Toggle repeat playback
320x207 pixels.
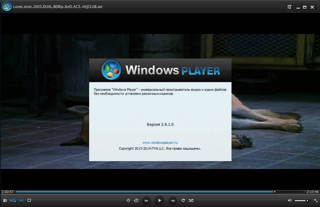183,200
